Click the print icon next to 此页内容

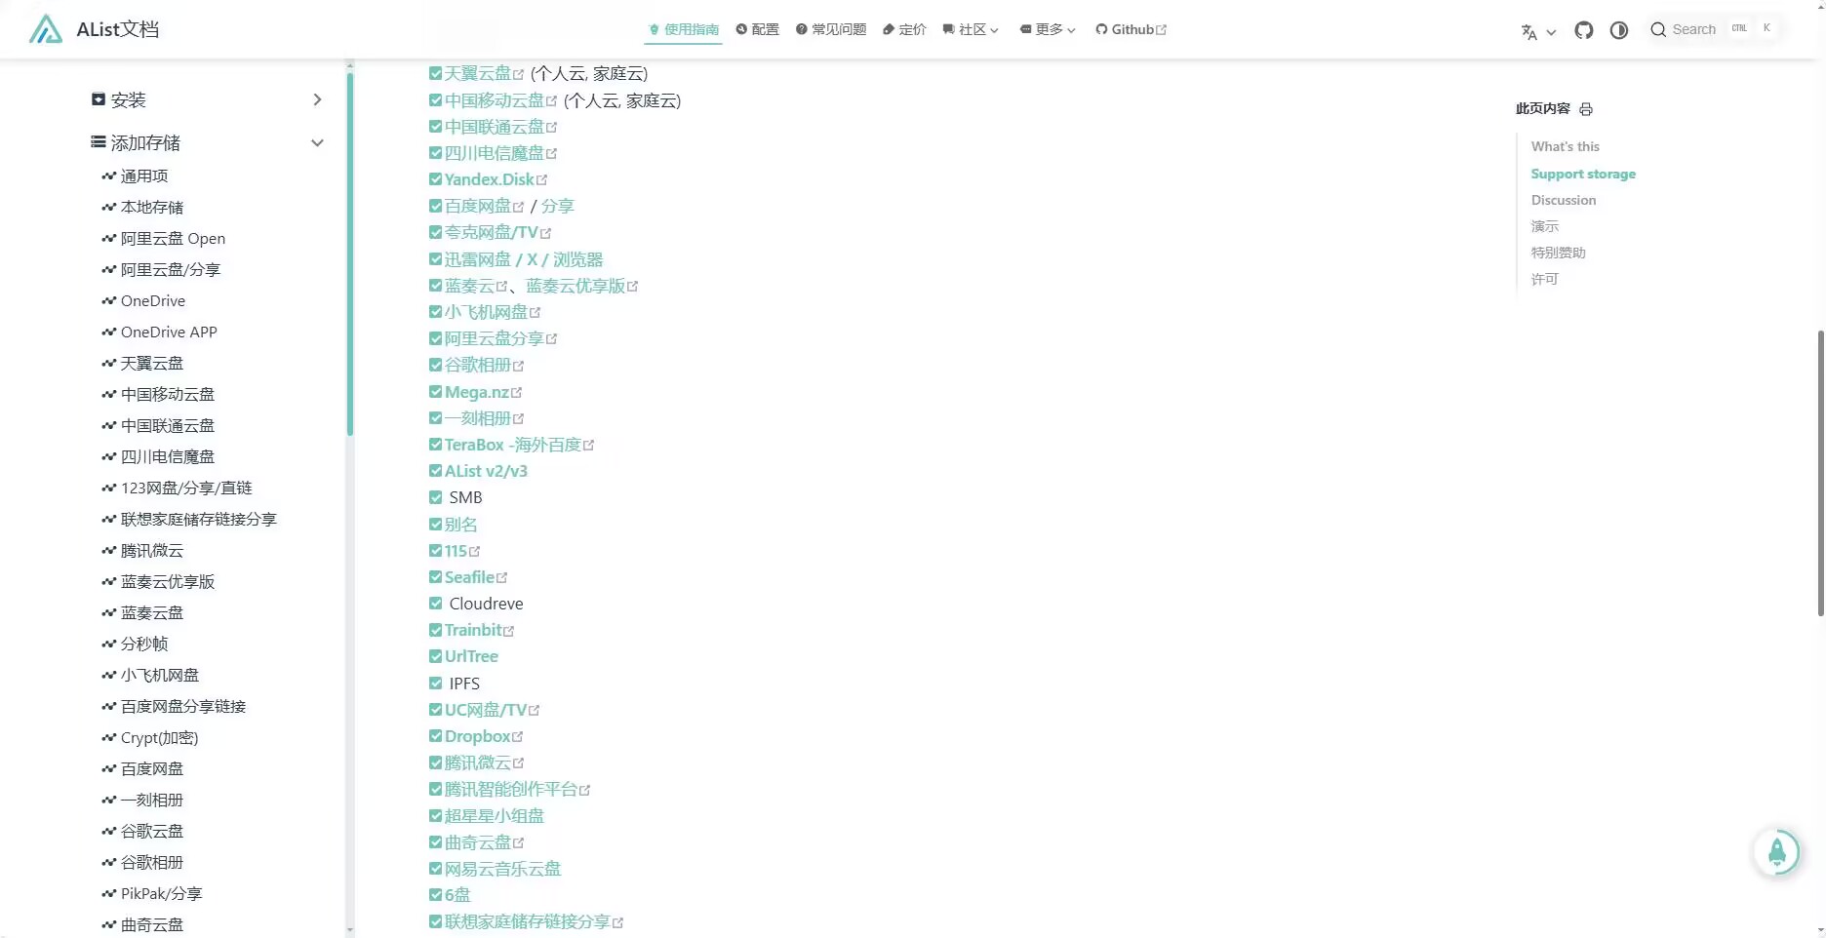coord(1586,109)
